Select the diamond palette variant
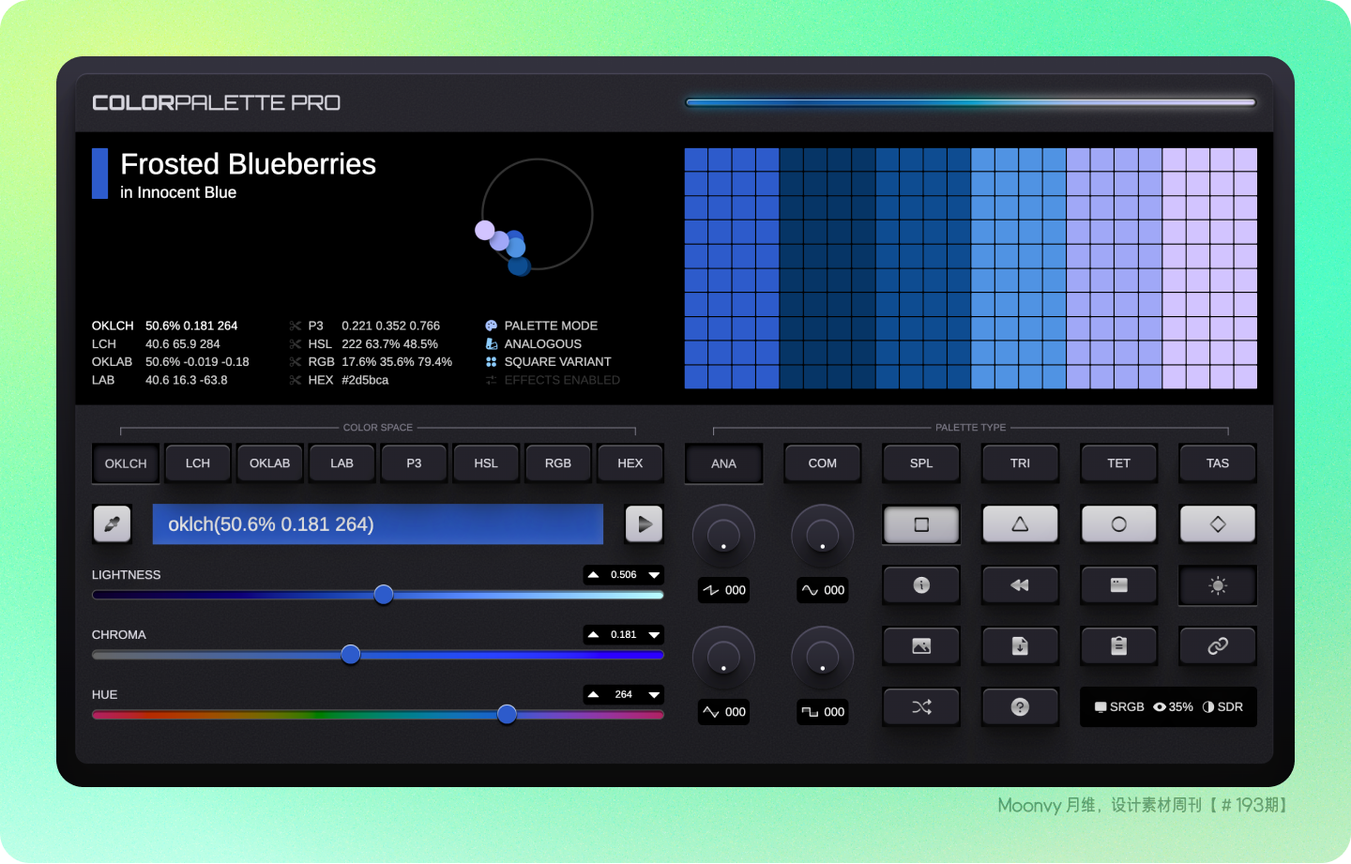This screenshot has height=864, width=1351. coord(1217,524)
